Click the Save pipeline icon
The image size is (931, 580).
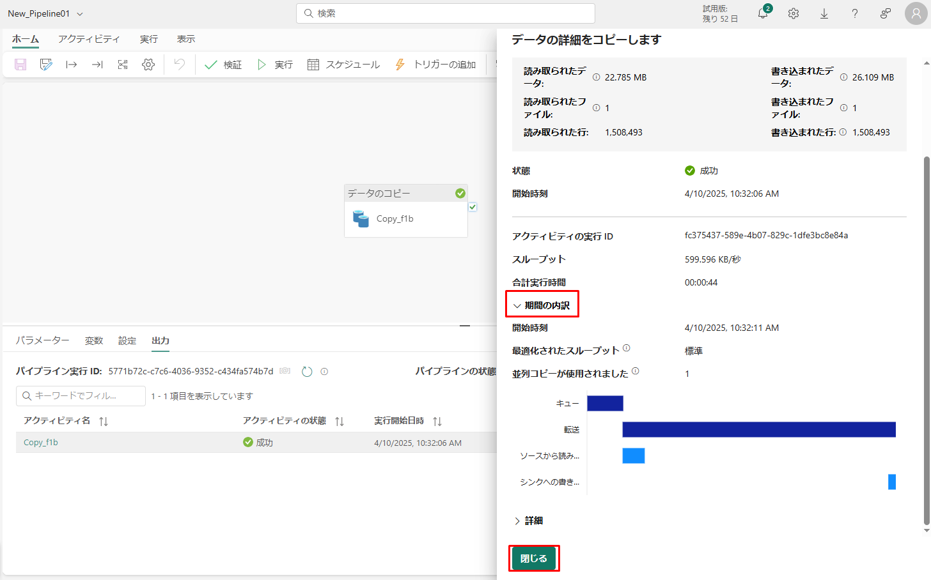(20, 65)
